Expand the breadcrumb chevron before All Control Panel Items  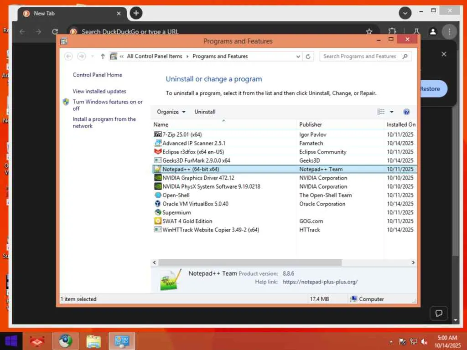(121, 56)
